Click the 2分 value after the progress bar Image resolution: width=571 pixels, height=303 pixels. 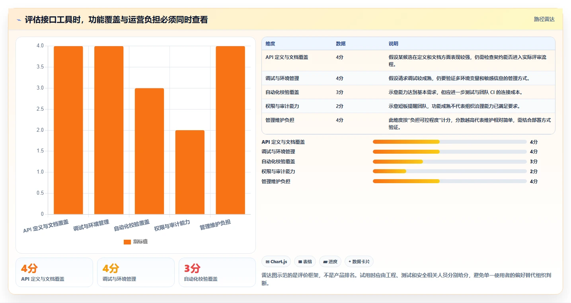pos(534,172)
